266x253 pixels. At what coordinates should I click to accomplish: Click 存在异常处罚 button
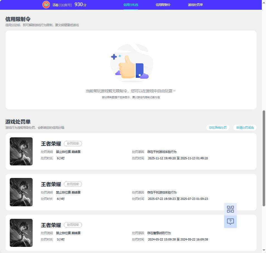coord(218,128)
